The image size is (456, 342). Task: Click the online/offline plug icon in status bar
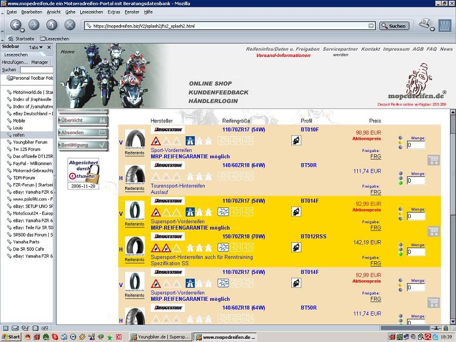pos(435,328)
